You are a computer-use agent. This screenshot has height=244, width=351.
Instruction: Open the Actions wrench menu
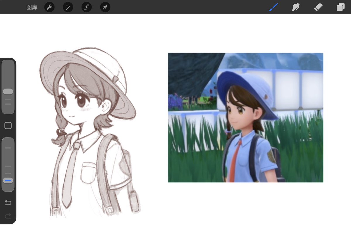(x=49, y=7)
